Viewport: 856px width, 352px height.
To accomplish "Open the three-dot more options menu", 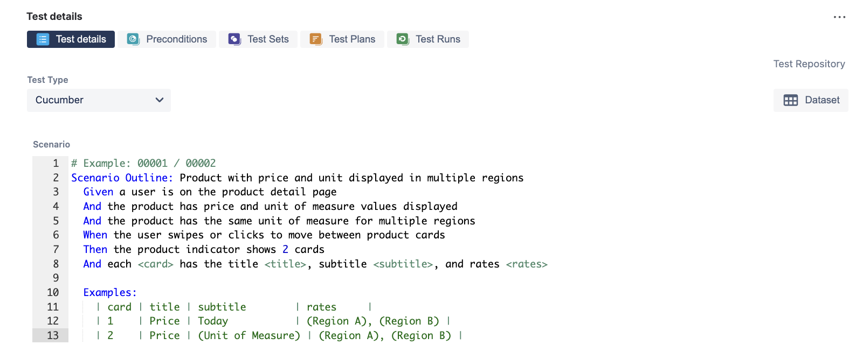I will [839, 17].
